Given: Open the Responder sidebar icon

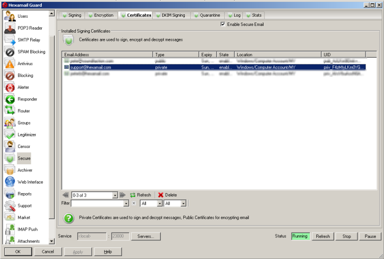Looking at the screenshot, I should click(10, 99).
